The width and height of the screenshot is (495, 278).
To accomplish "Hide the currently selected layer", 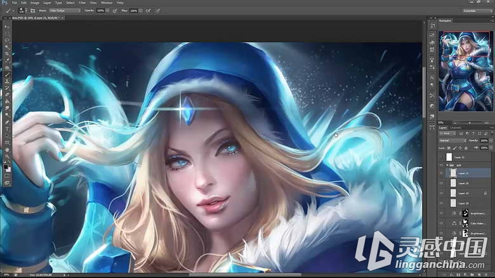I will point(441,173).
